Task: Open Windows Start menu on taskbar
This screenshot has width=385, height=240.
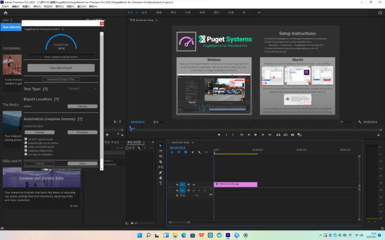Action: point(140,234)
